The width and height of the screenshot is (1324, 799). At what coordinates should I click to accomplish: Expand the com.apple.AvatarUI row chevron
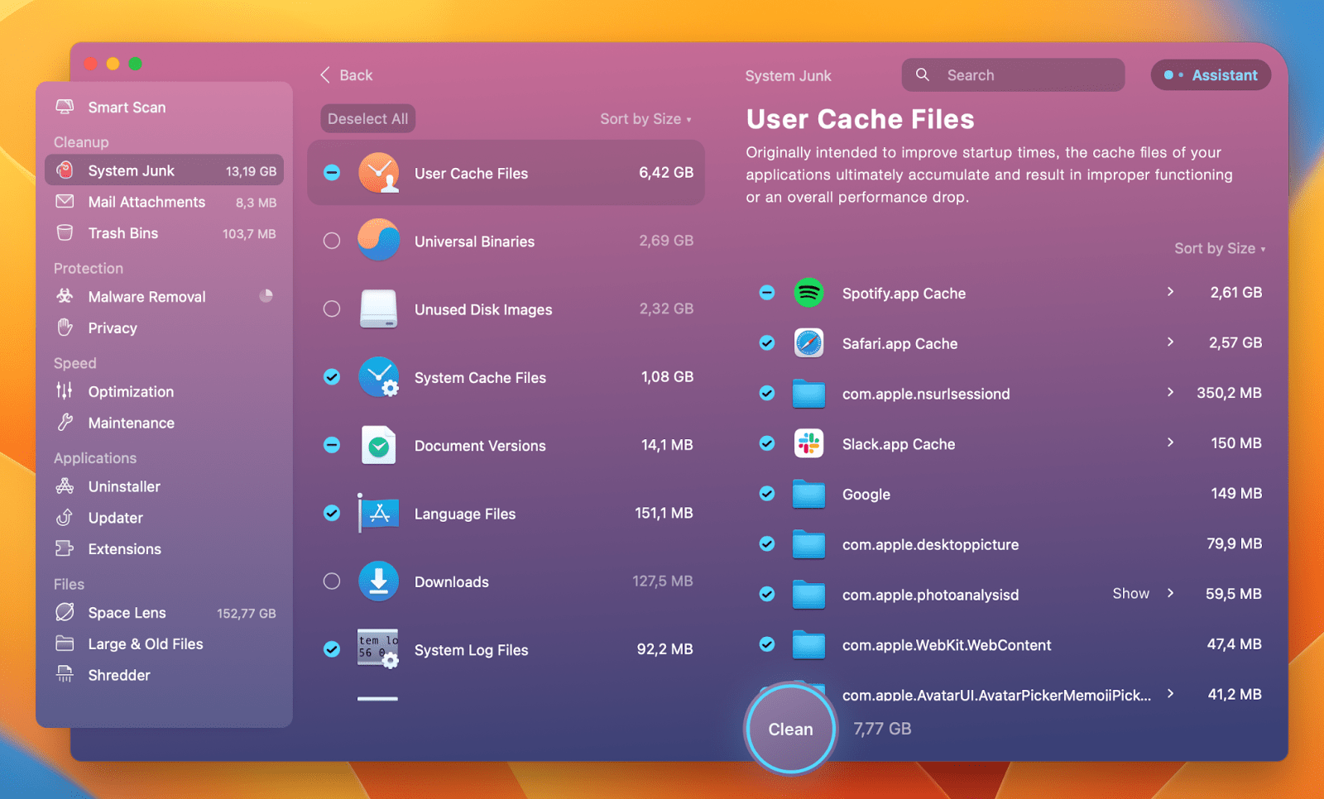click(x=1170, y=693)
